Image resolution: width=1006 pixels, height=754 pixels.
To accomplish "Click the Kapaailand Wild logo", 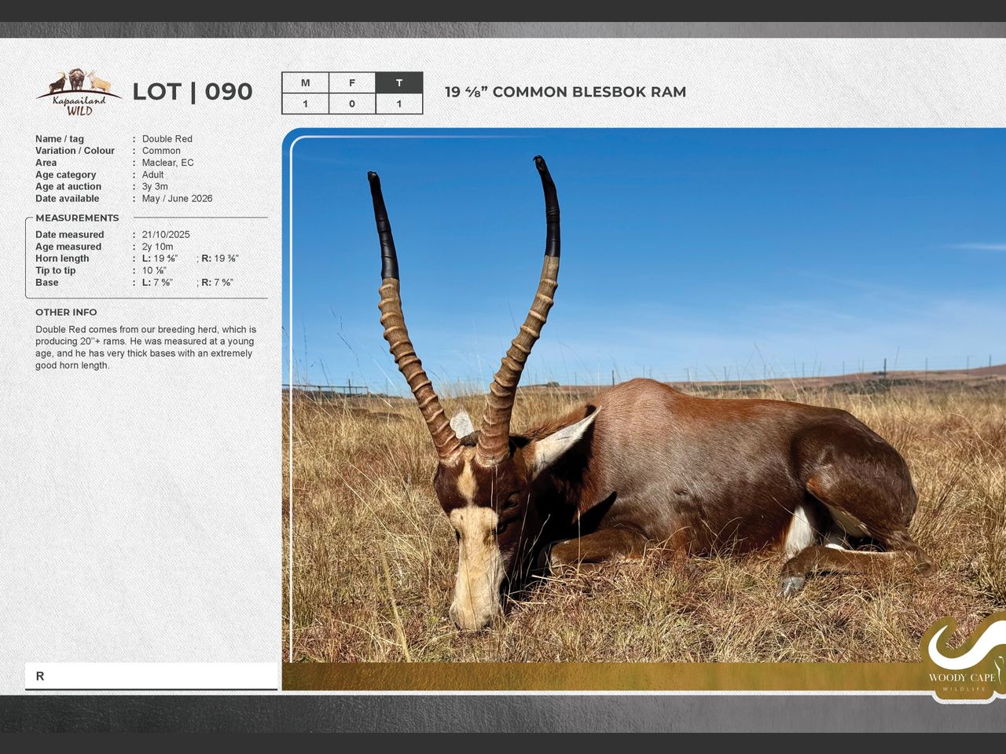I will click(79, 93).
